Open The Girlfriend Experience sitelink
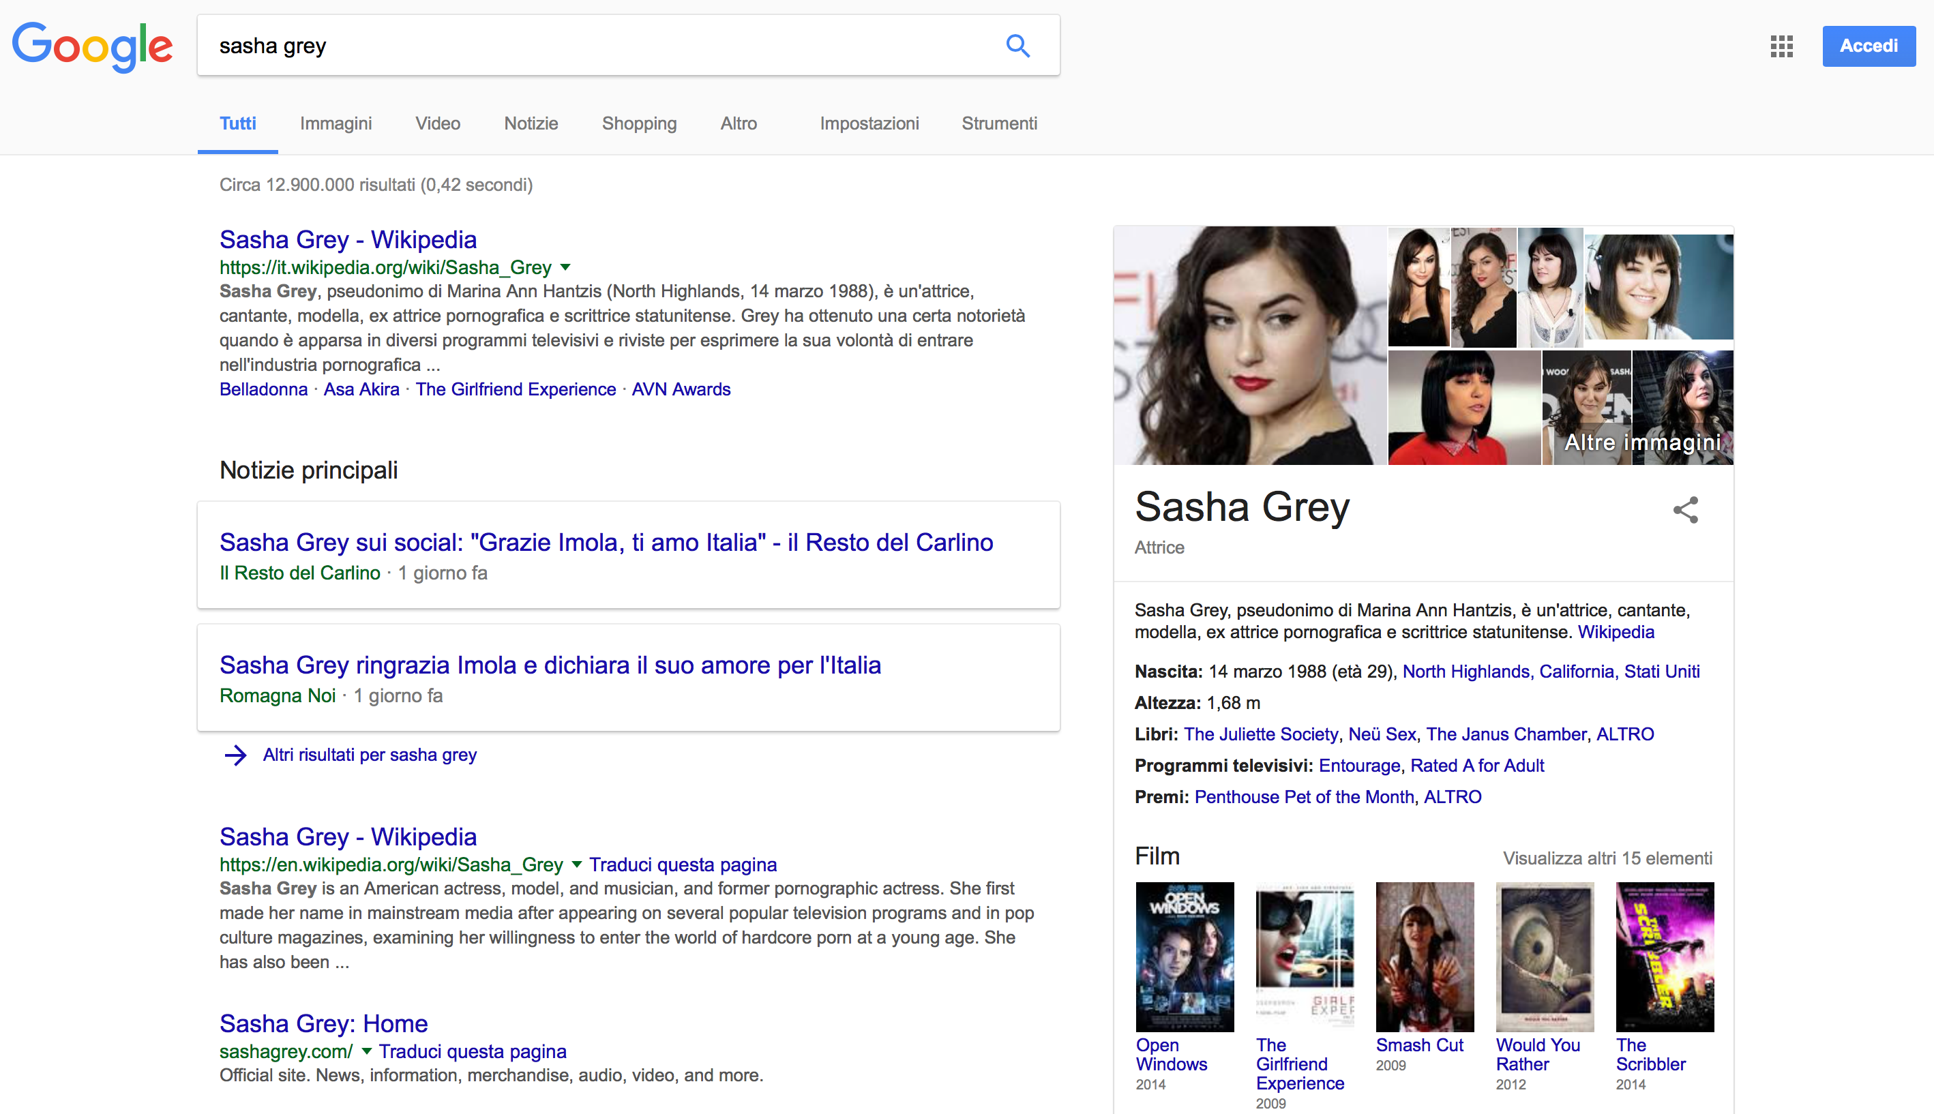This screenshot has height=1114, width=1934. coord(516,389)
